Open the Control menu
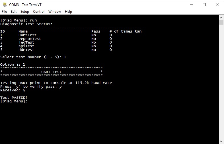Image resolution: width=224 pixels, height=144 pixels. point(39,12)
